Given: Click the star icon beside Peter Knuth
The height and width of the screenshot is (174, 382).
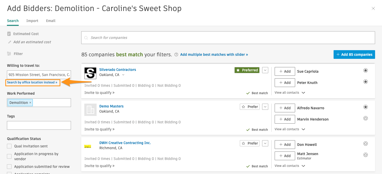Looking at the screenshot, I should tap(366, 82).
